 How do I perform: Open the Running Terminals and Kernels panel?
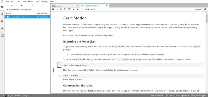coord(2,14)
